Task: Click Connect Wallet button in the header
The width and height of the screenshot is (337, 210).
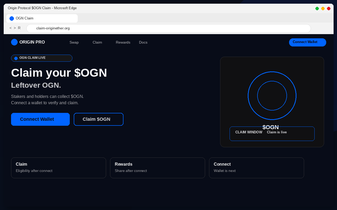Action: [x=308, y=42]
